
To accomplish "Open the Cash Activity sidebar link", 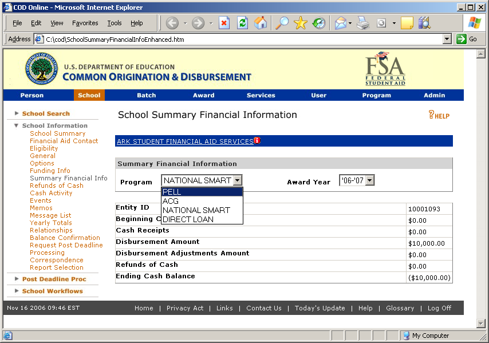I will (x=51, y=193).
